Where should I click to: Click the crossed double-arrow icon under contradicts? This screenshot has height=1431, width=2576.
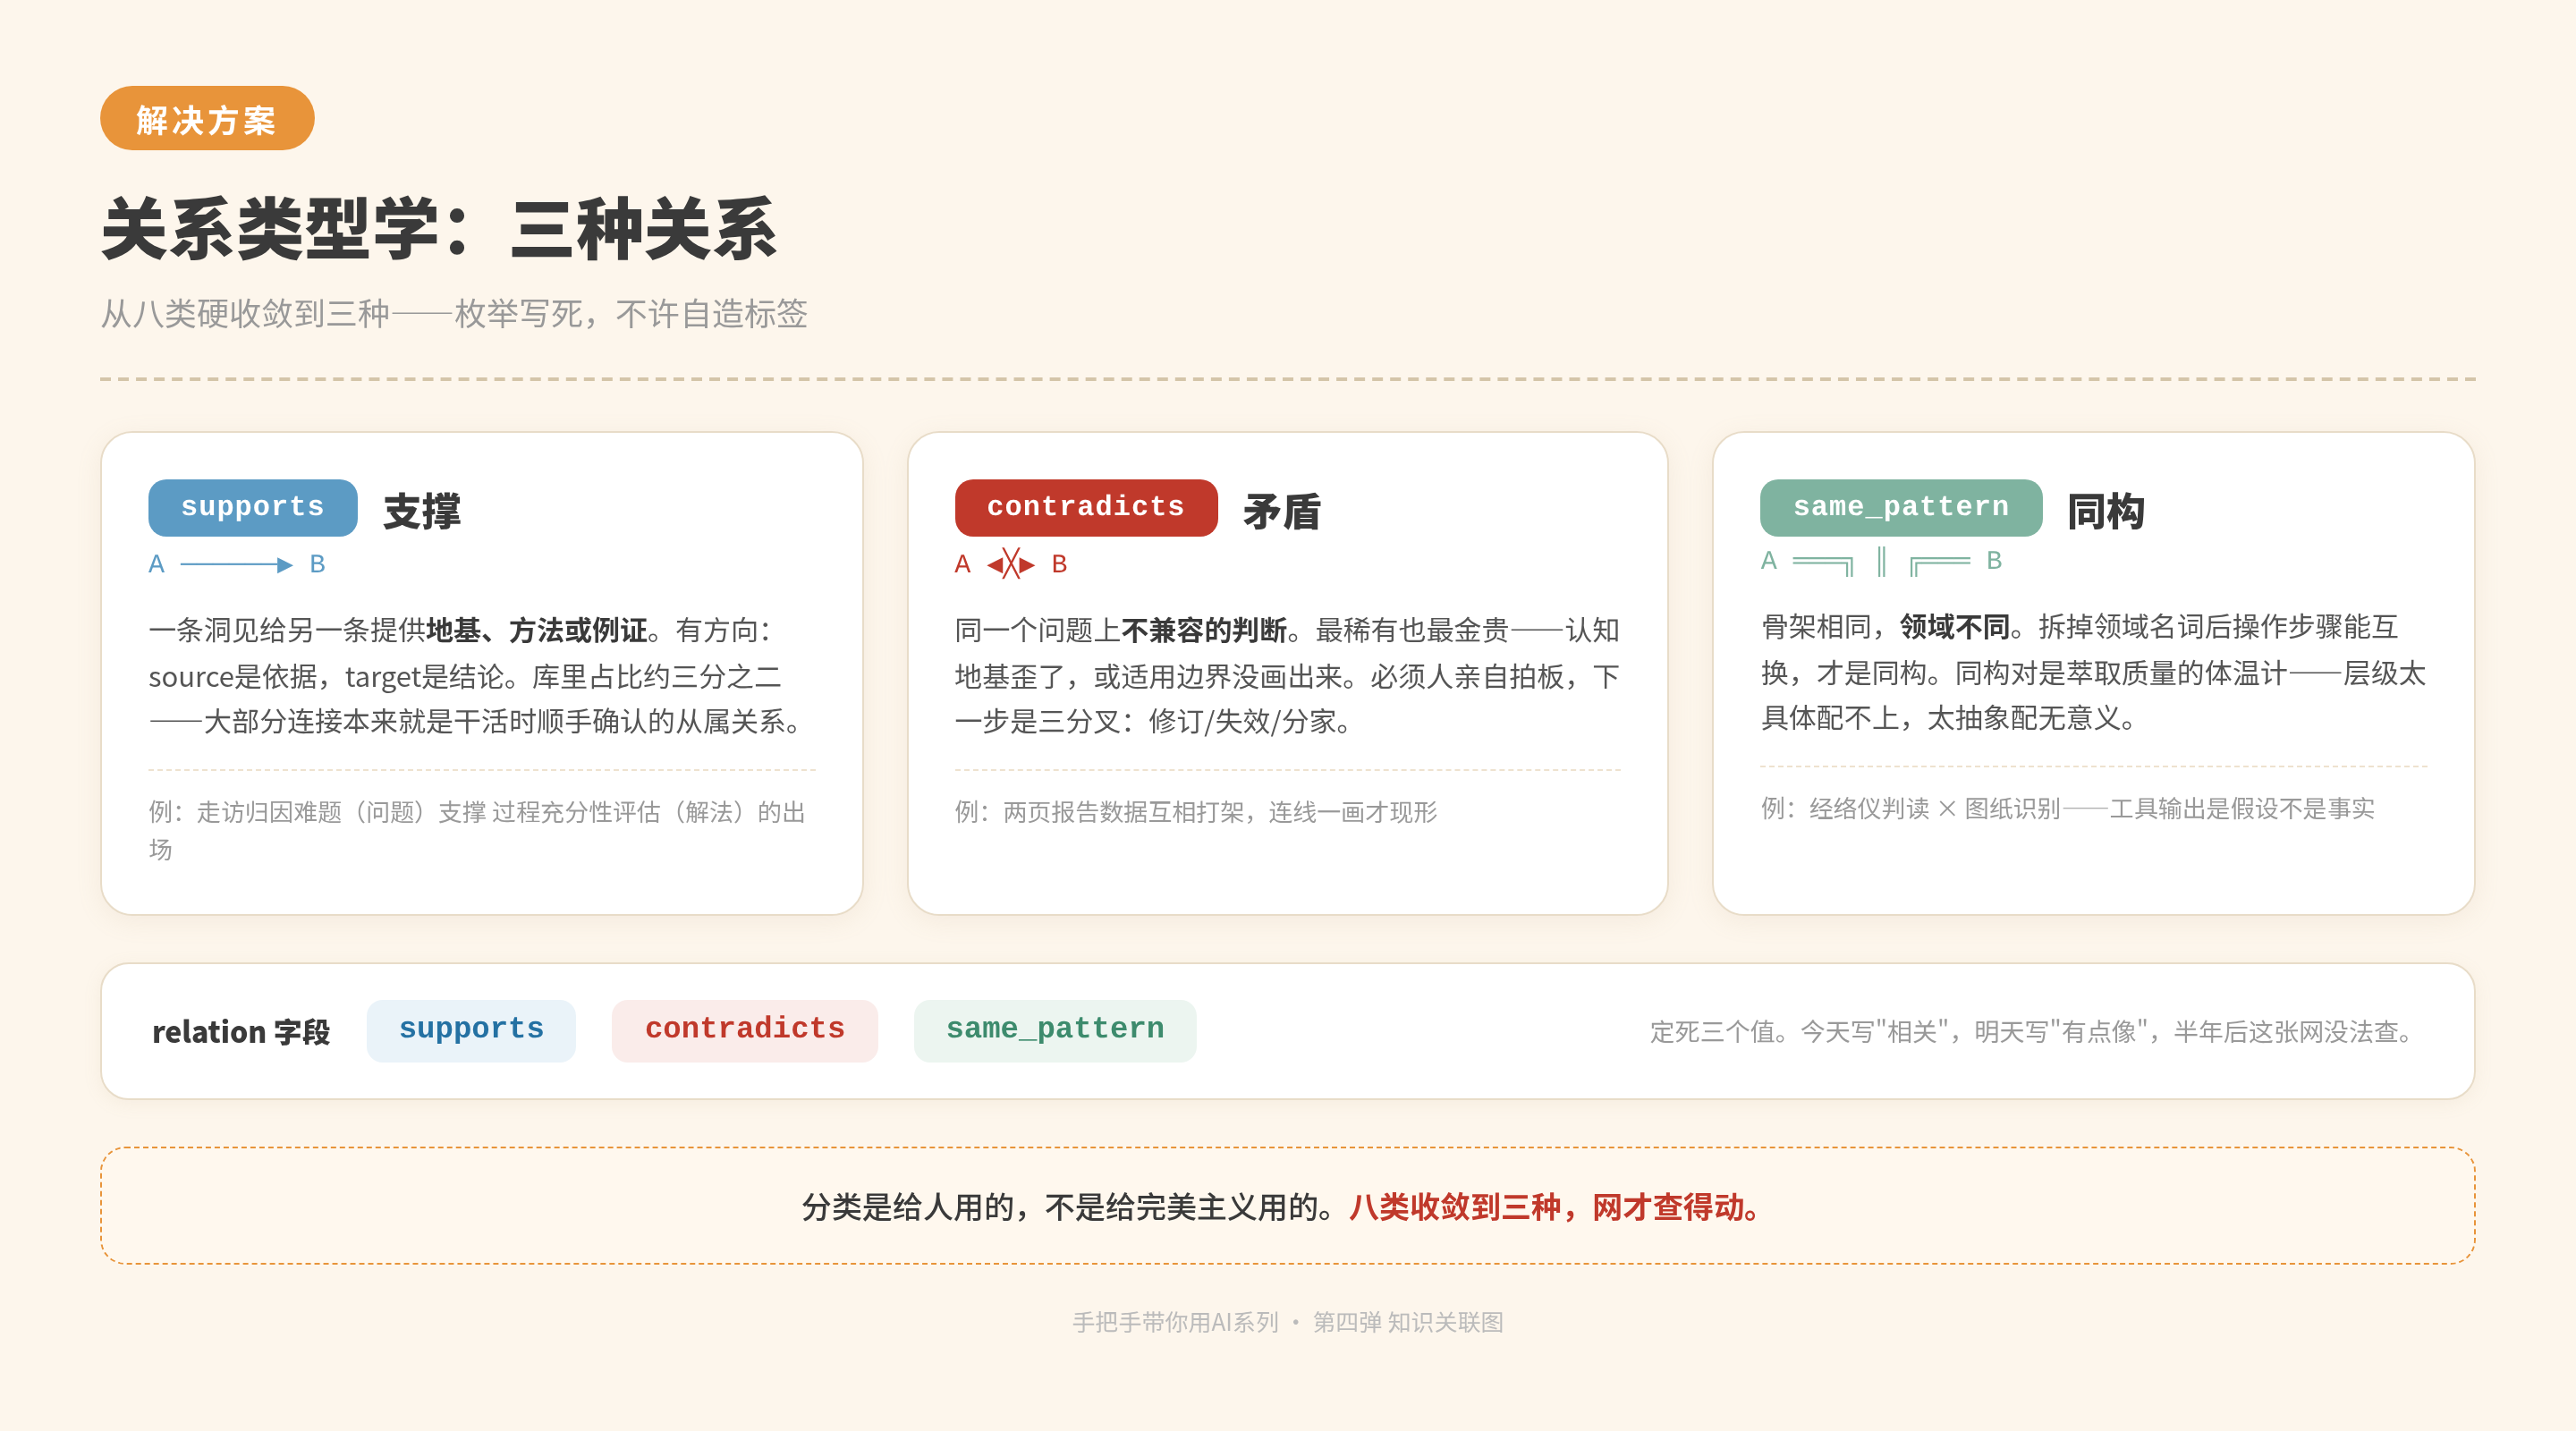[1011, 565]
